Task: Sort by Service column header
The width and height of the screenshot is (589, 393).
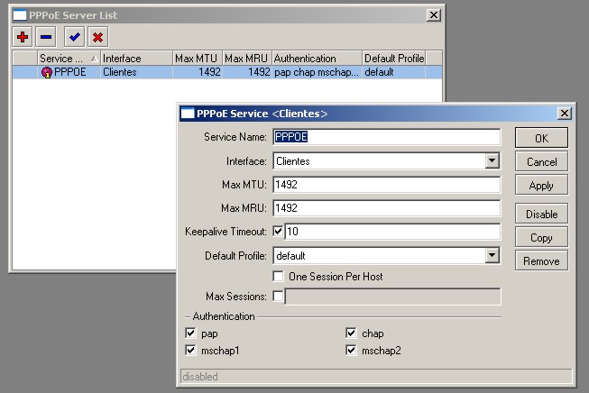Action: (69, 59)
